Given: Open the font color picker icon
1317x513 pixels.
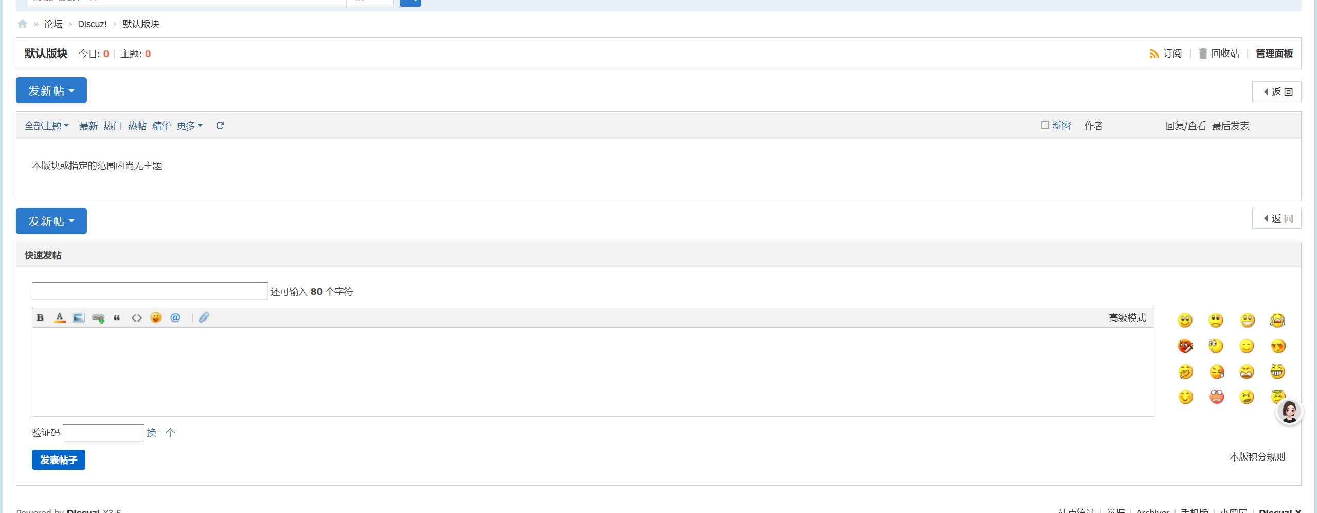Looking at the screenshot, I should (60, 318).
